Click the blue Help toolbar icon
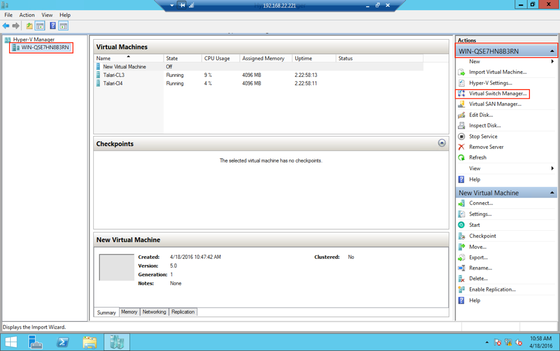Viewport: 560px width, 351px height. 53,26
